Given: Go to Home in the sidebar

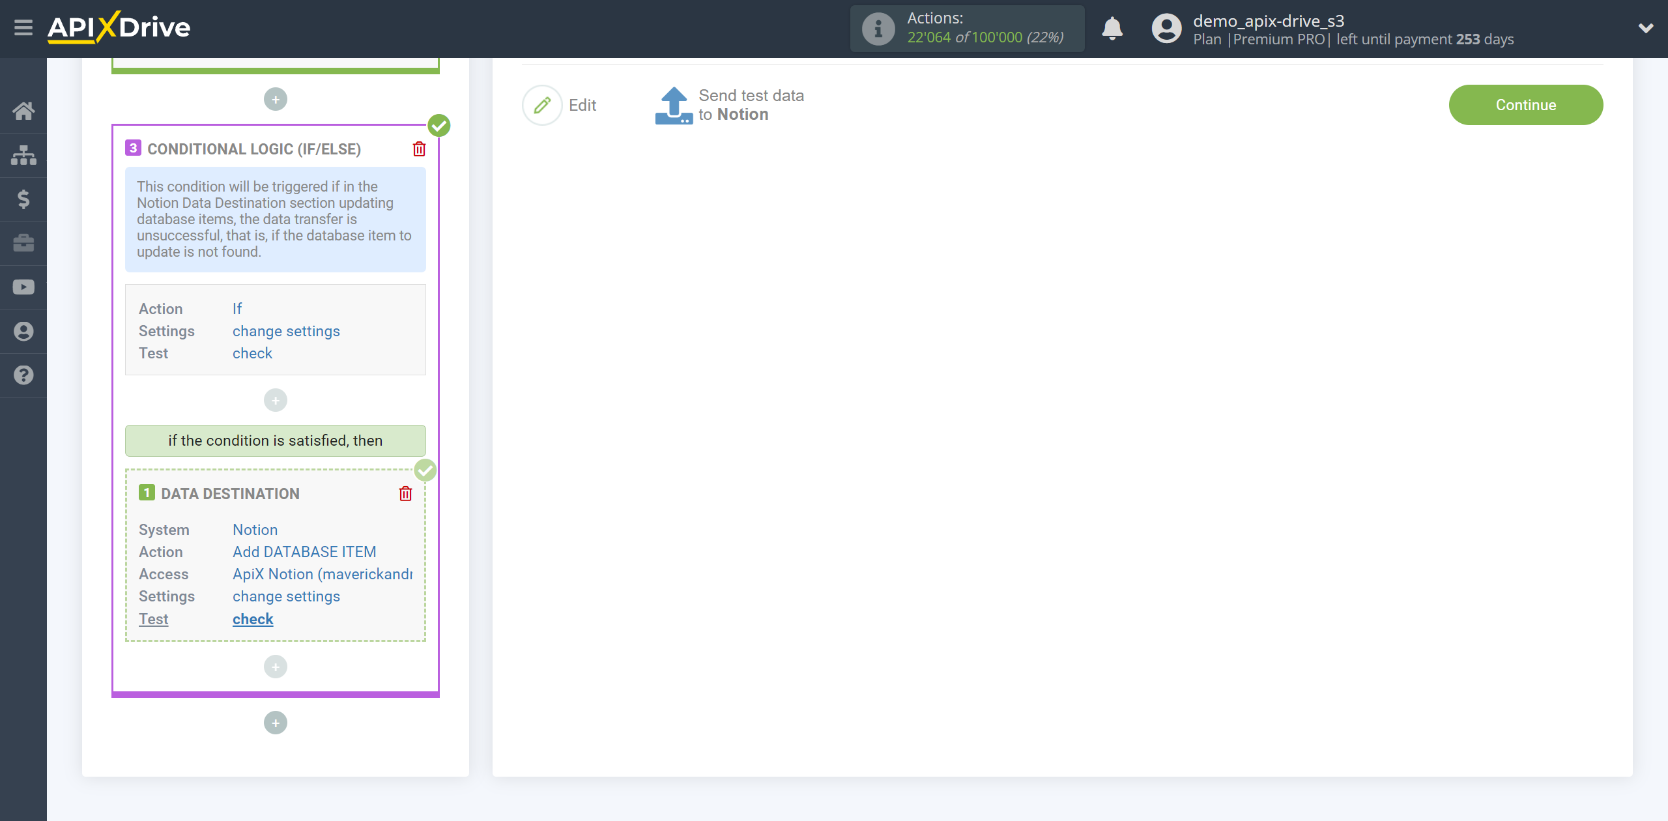Looking at the screenshot, I should pos(23,111).
